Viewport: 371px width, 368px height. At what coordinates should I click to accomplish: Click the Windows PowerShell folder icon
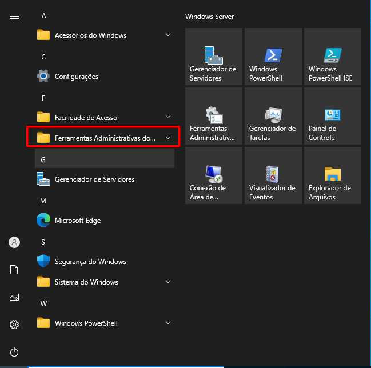click(43, 323)
